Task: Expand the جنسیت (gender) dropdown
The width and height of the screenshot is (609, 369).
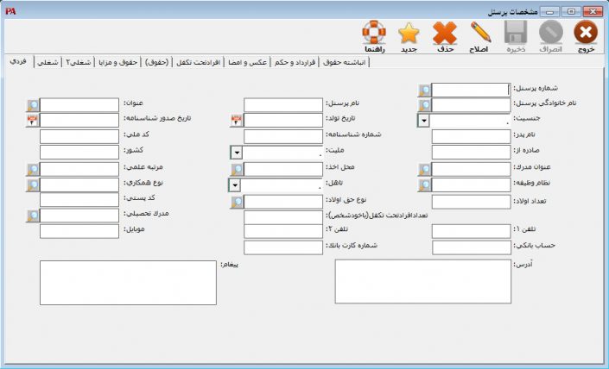Action: click(x=424, y=121)
